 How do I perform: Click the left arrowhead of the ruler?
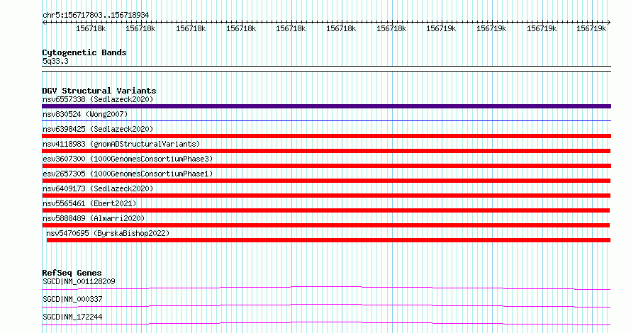point(44,23)
